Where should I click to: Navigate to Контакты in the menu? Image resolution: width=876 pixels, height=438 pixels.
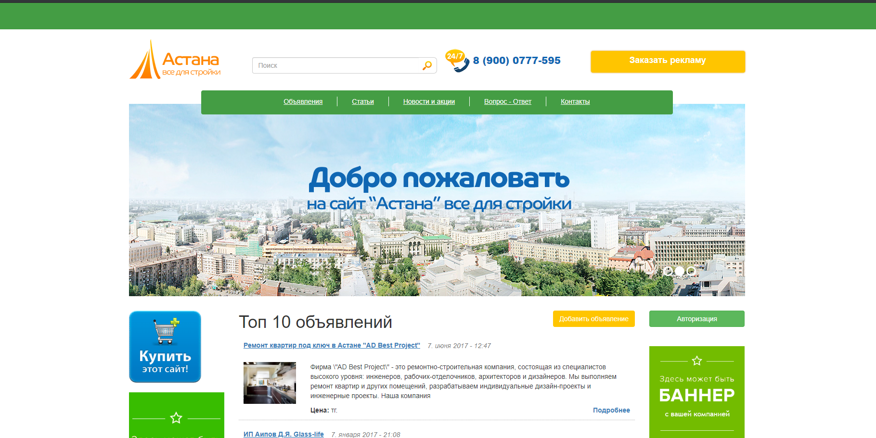[575, 101]
